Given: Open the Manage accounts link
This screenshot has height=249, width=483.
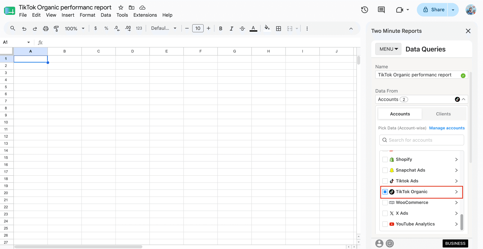Looking at the screenshot, I should [x=447, y=128].
